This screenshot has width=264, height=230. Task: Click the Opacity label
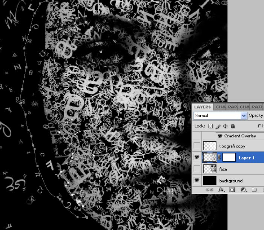[256, 115]
